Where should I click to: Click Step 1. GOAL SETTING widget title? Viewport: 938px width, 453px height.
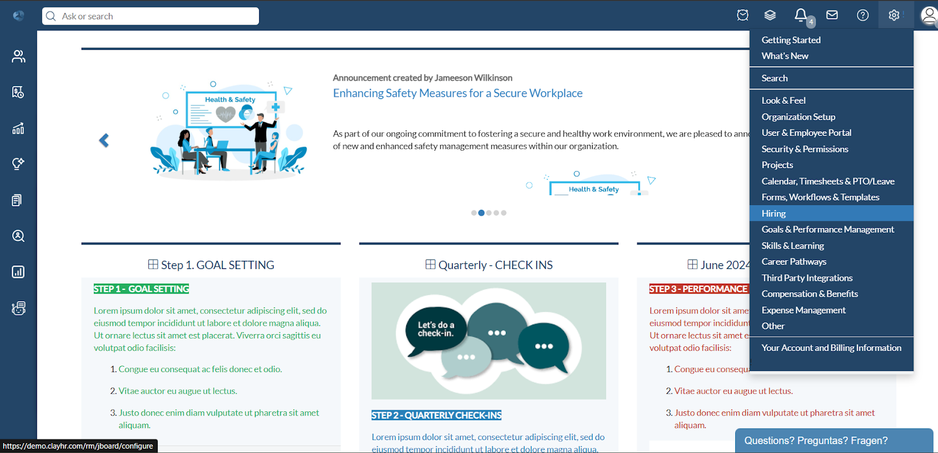[217, 265]
